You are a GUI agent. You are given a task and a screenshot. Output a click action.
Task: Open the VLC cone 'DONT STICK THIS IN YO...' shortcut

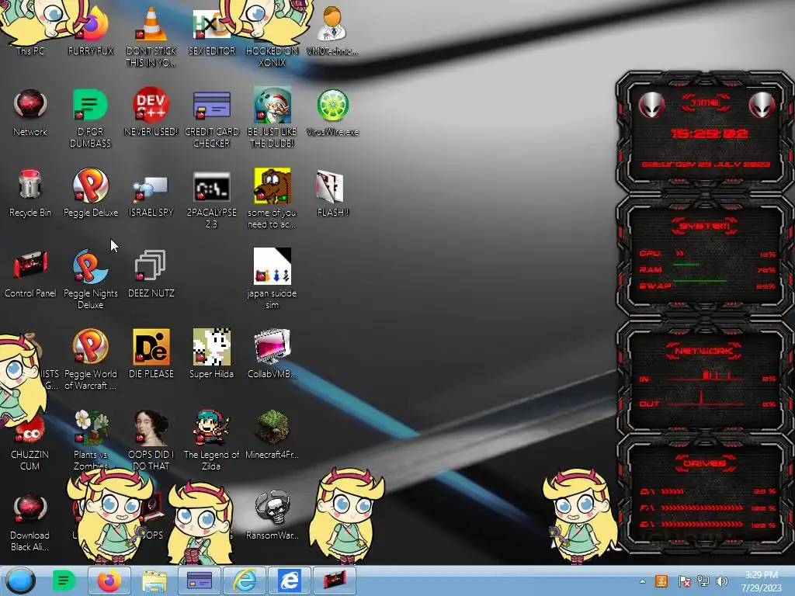pyautogui.click(x=151, y=36)
